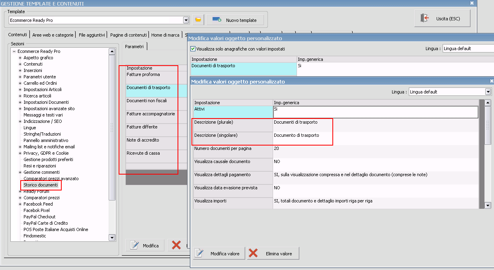Screen dimensions: 494x270
Task: Select PayPal Carte di Credito item
Action: point(46,223)
